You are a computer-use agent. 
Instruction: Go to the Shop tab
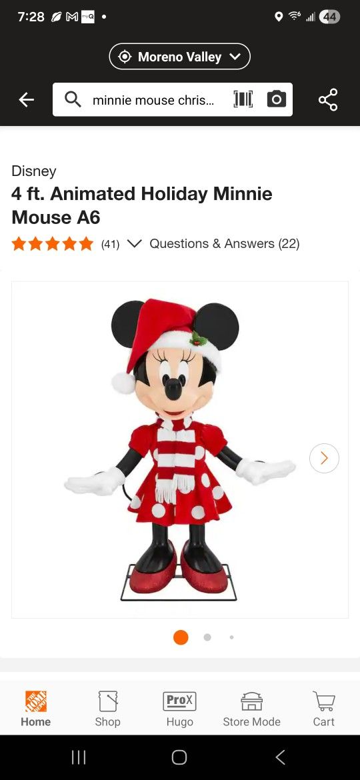pyautogui.click(x=107, y=709)
